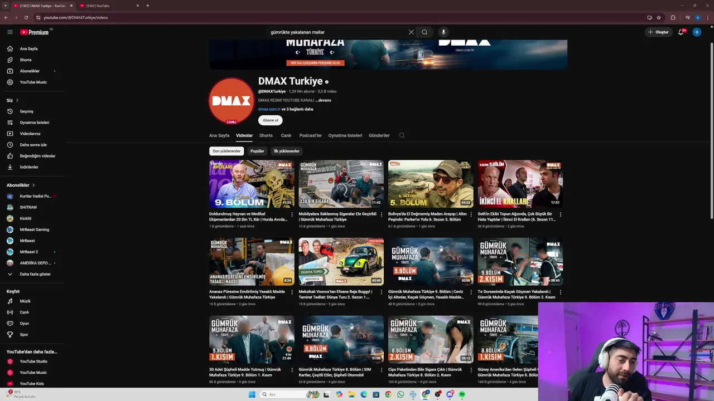This screenshot has width=714, height=401.
Task: Click in the YouTube search input field
Action: pos(337,32)
